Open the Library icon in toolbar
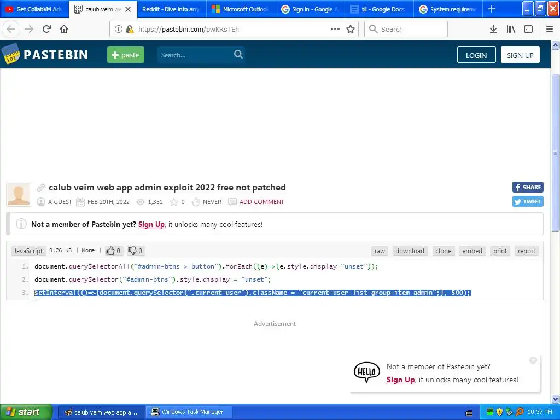The image size is (560, 420). [511, 30]
